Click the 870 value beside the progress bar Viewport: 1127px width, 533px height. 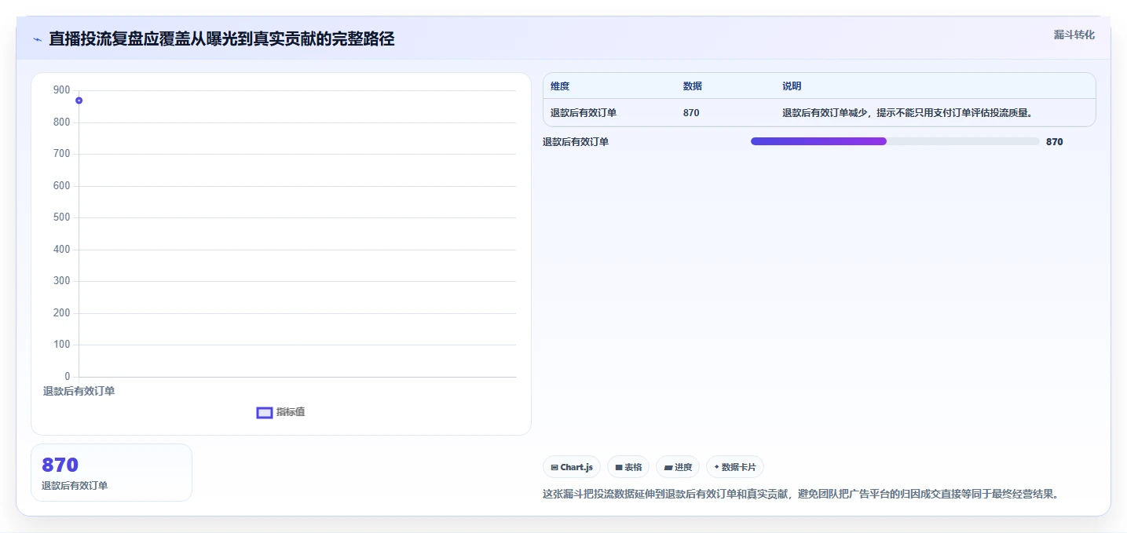tap(1055, 142)
